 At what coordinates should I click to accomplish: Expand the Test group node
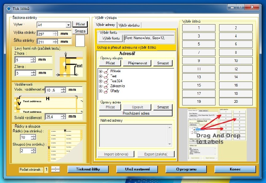[x=101, y=76]
